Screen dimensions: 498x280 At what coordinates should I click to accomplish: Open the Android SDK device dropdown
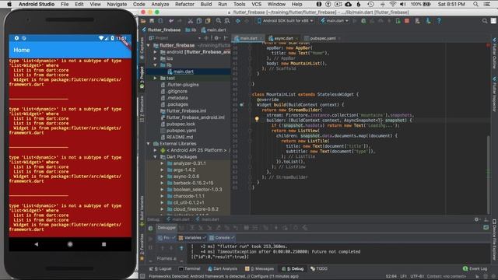click(286, 21)
